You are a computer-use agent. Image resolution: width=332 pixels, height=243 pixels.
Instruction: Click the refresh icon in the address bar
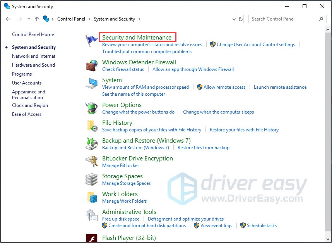[x=241, y=19]
